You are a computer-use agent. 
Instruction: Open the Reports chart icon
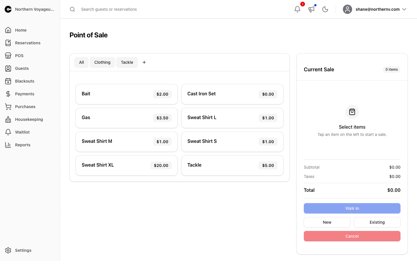pyautogui.click(x=8, y=145)
